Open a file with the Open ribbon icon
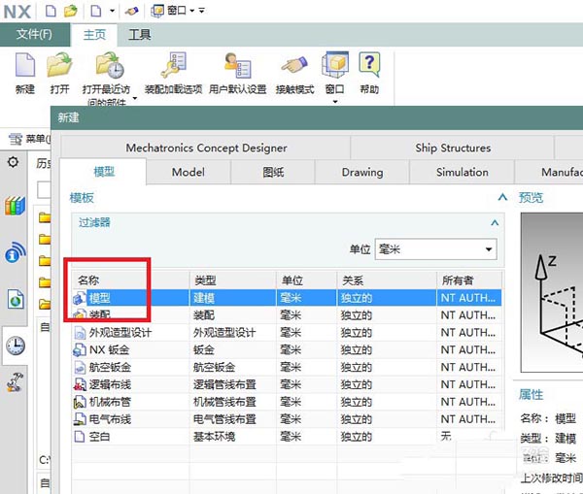The height and width of the screenshot is (494, 583). (x=59, y=65)
